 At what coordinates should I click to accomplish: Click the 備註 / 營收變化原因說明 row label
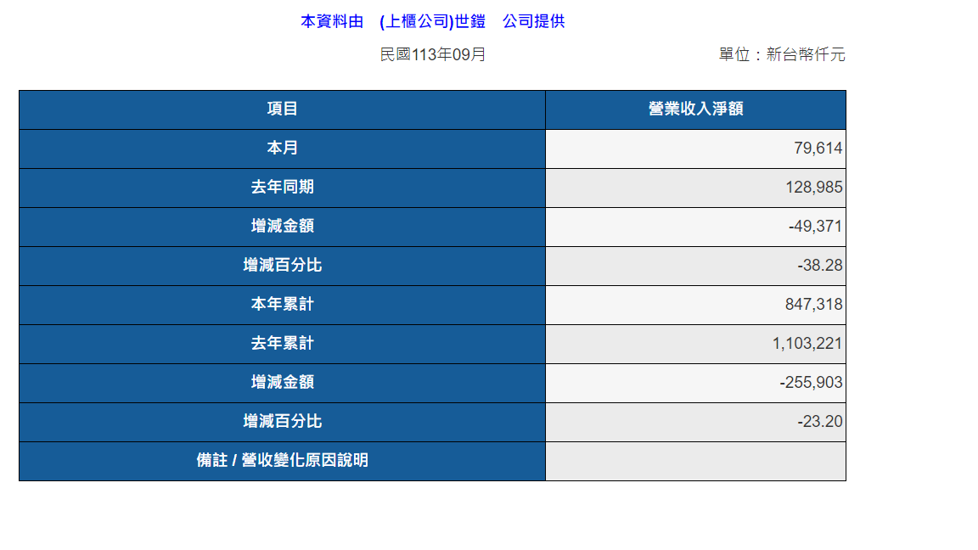pos(282,461)
